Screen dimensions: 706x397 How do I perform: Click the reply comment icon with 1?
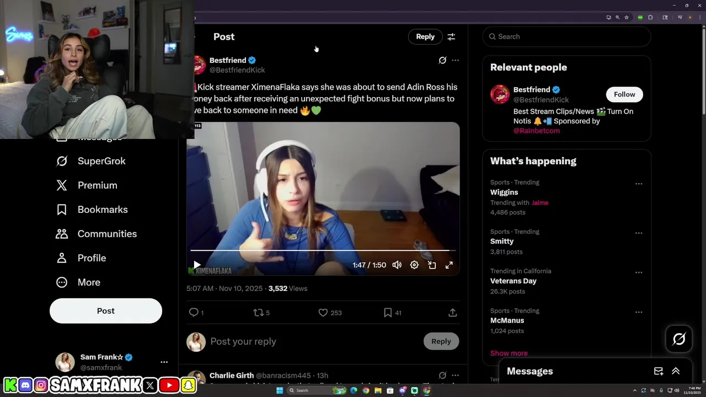(196, 313)
